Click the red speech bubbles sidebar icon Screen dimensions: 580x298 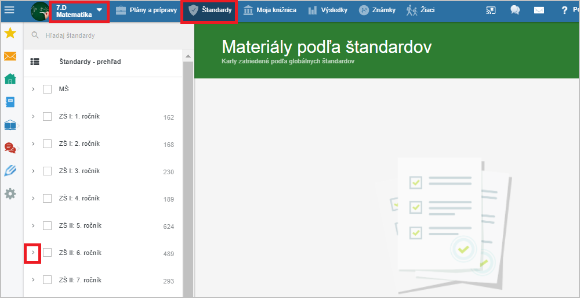[10, 148]
